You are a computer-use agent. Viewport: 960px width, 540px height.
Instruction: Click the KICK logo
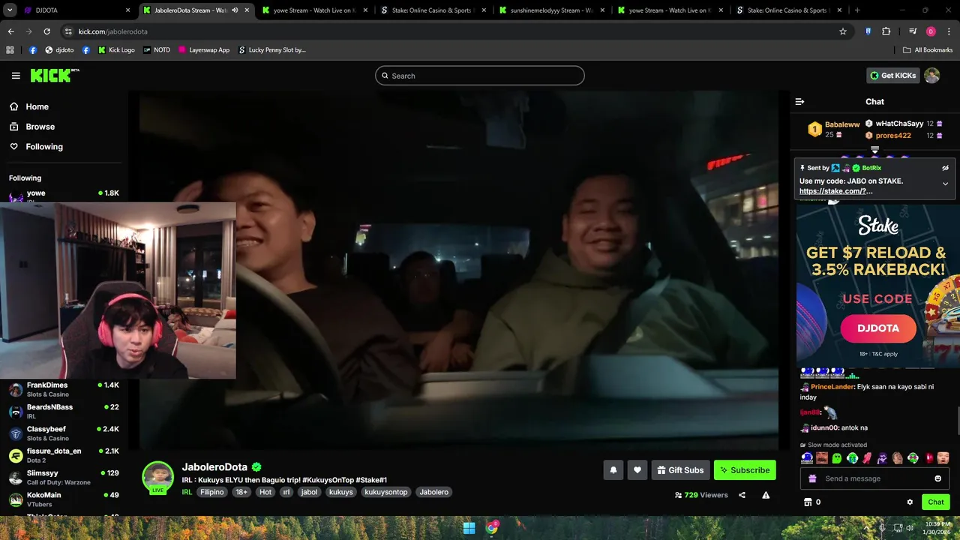[54, 75]
